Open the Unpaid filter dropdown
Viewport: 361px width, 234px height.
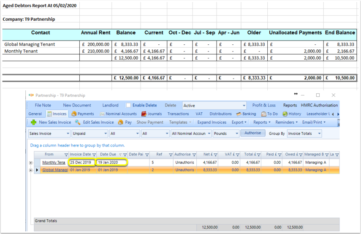tap(90, 133)
